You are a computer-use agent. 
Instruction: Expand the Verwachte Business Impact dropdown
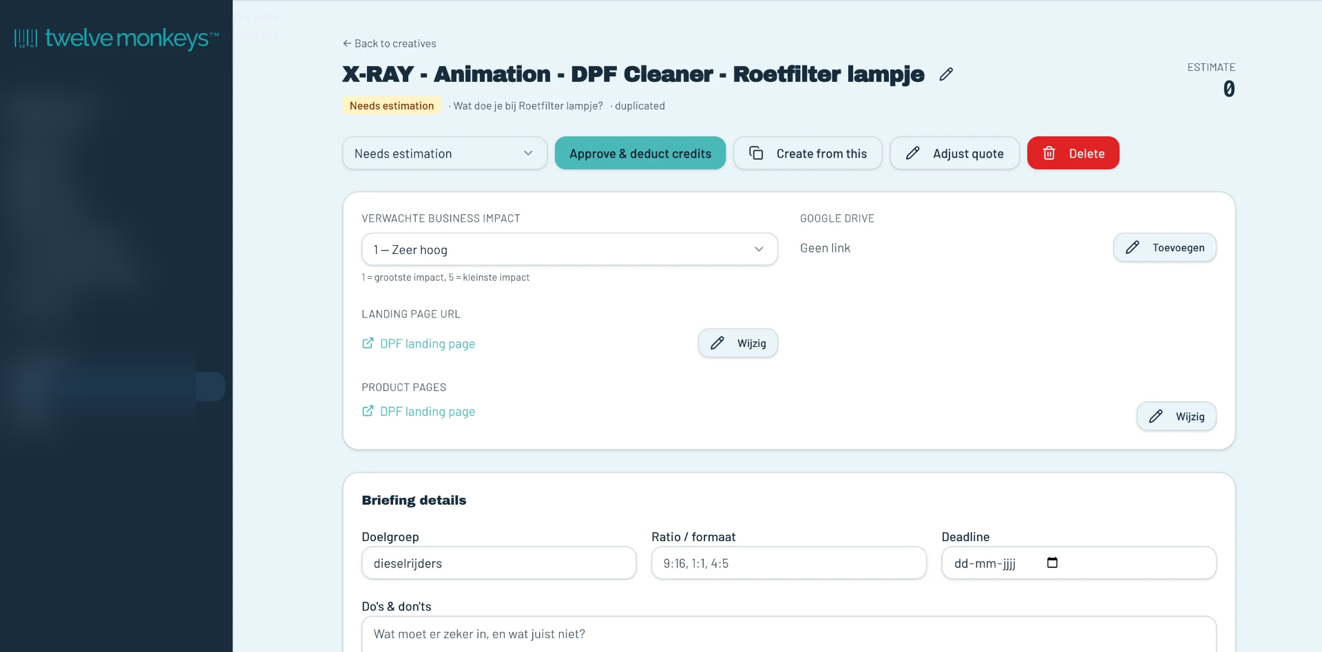tap(569, 249)
